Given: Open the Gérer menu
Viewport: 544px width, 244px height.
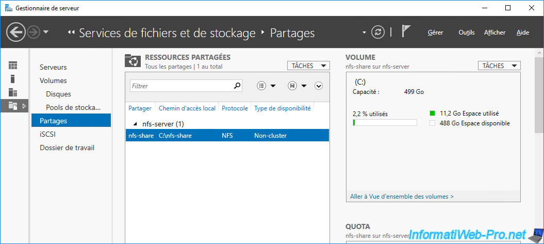Looking at the screenshot, I should click(x=435, y=32).
